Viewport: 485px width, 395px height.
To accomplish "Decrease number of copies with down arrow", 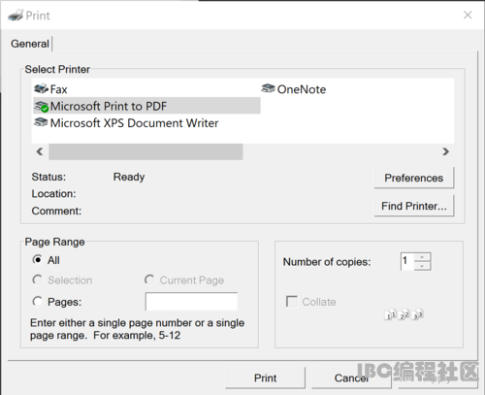I will click(422, 266).
